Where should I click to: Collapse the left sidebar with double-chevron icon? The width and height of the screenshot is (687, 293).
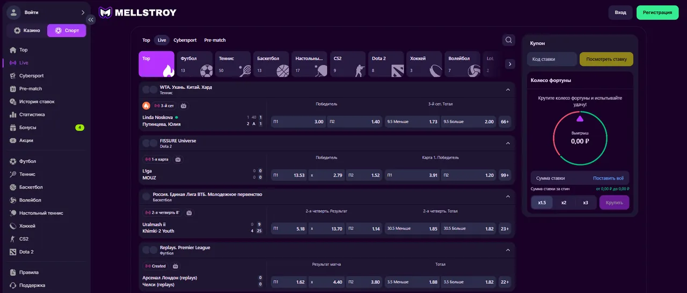(91, 20)
